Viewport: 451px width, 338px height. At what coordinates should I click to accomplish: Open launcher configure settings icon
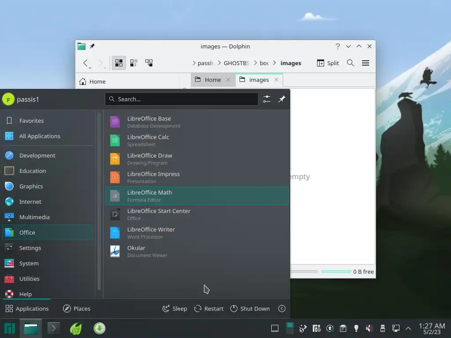[x=267, y=99]
